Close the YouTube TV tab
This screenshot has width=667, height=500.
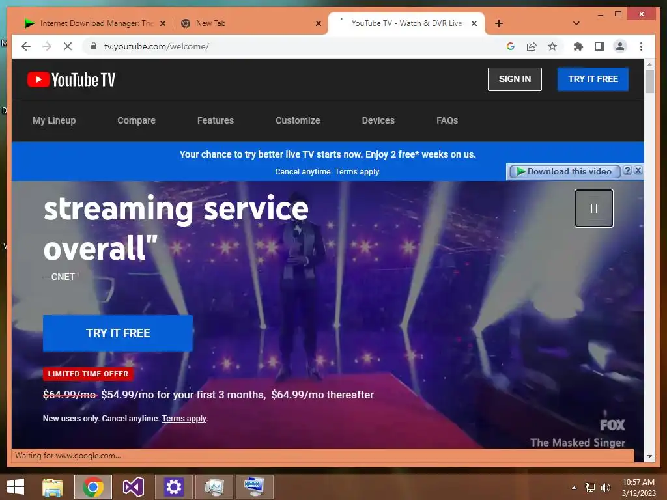(474, 23)
